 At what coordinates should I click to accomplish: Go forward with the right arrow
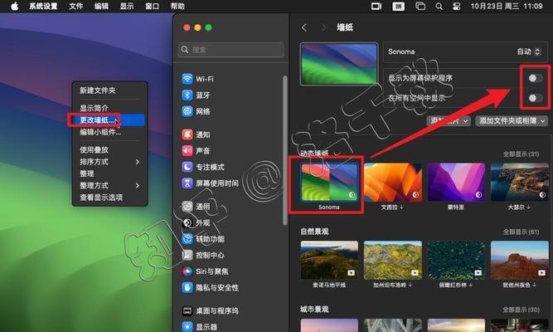click(323, 27)
